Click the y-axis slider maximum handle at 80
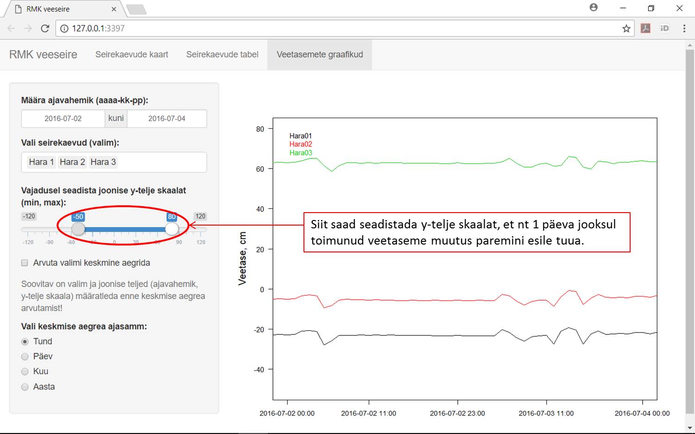 pos(172,229)
